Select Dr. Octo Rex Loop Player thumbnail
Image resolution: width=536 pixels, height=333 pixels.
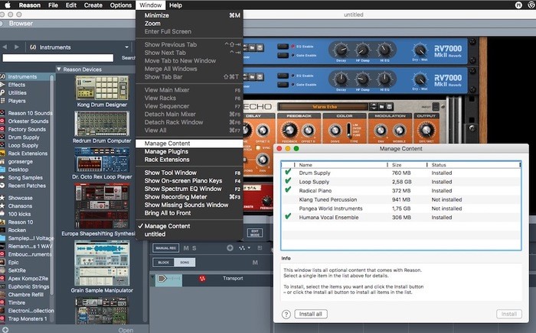tap(102, 160)
